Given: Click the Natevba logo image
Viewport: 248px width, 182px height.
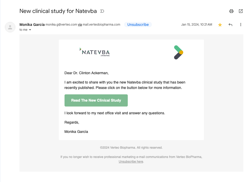Looking at the screenshot, I should [95, 52].
